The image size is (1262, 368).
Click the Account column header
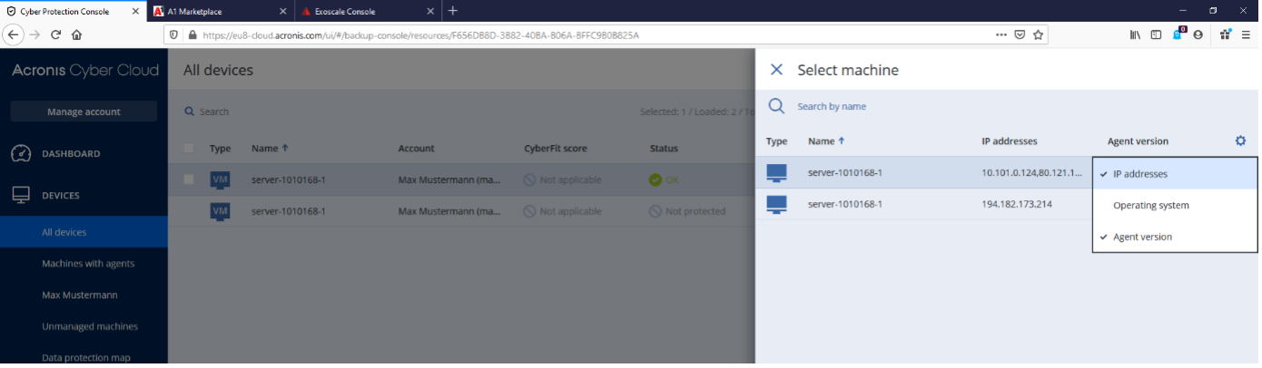click(x=416, y=148)
